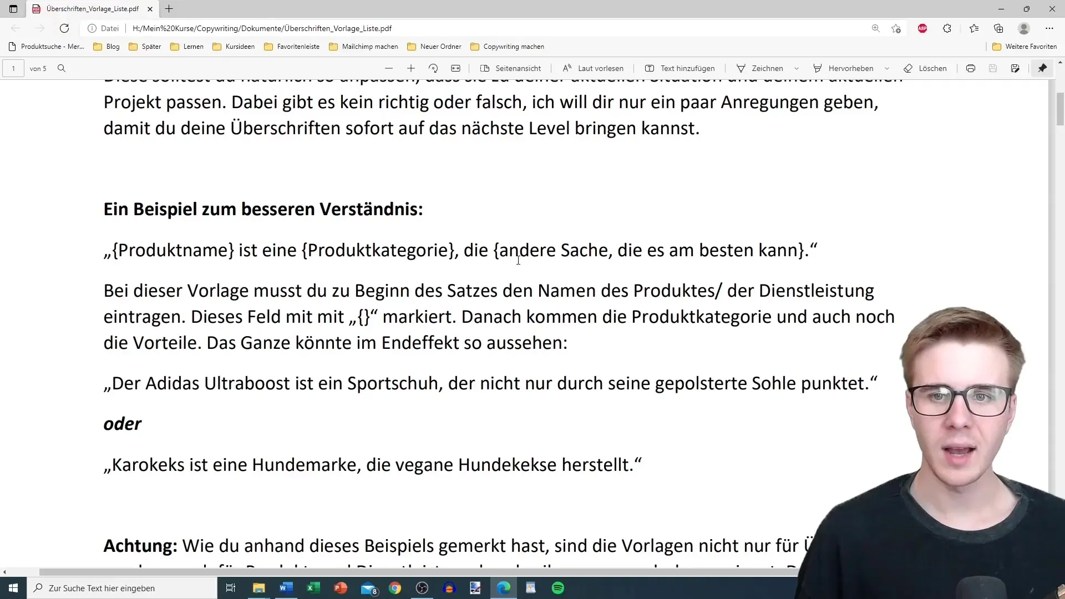Open the Produktsuche bookmark

point(47,47)
